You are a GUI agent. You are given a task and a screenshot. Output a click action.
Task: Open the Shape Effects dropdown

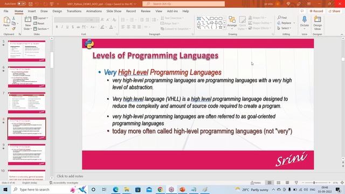click(260, 28)
